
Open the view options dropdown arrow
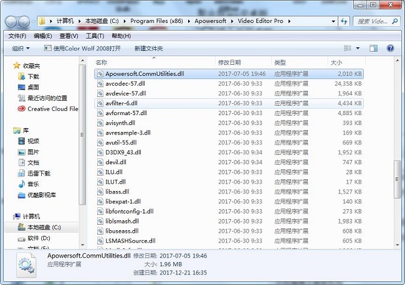(358, 49)
